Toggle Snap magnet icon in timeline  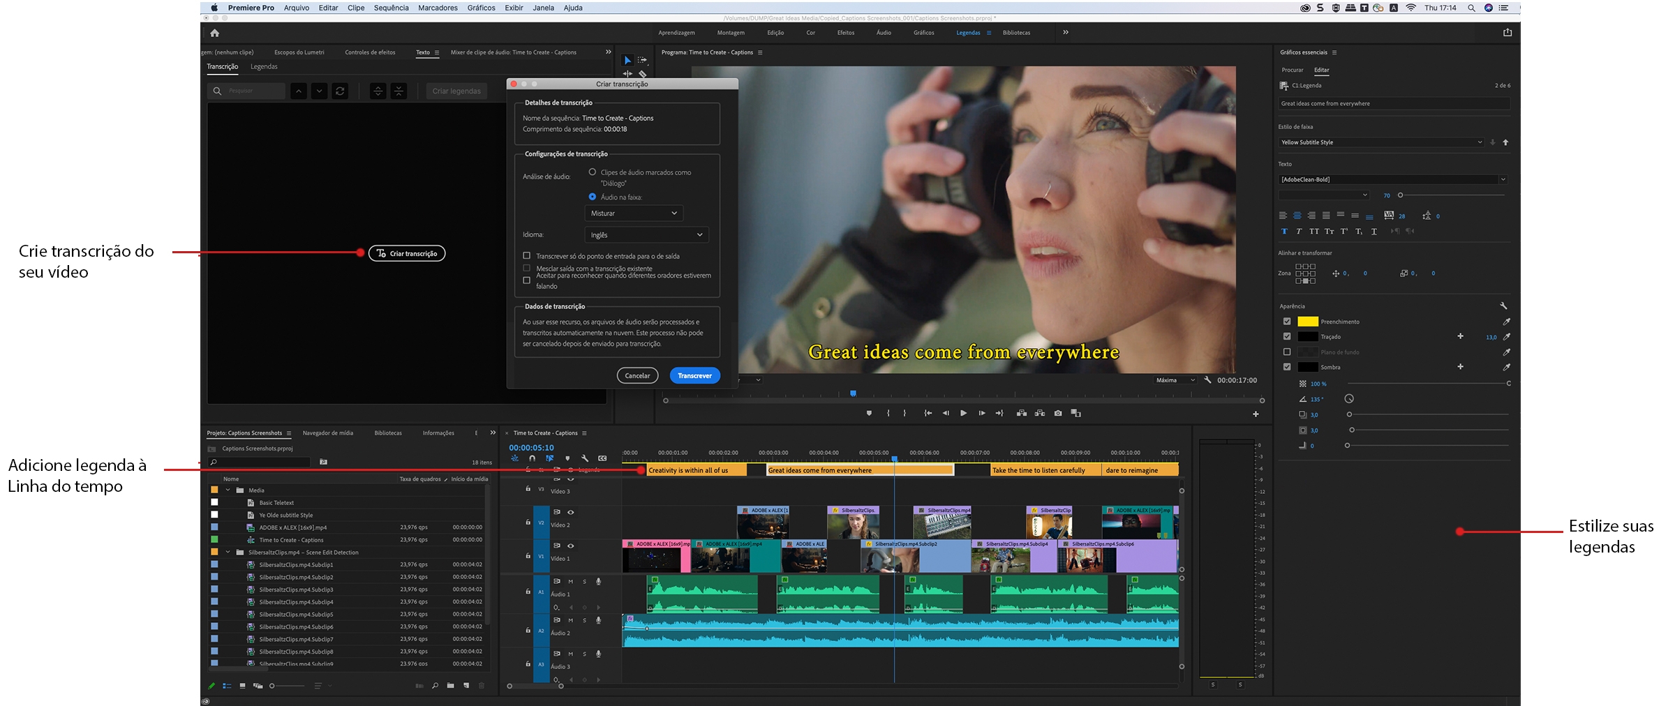532,458
